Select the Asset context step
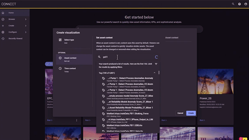 coord(74,59)
